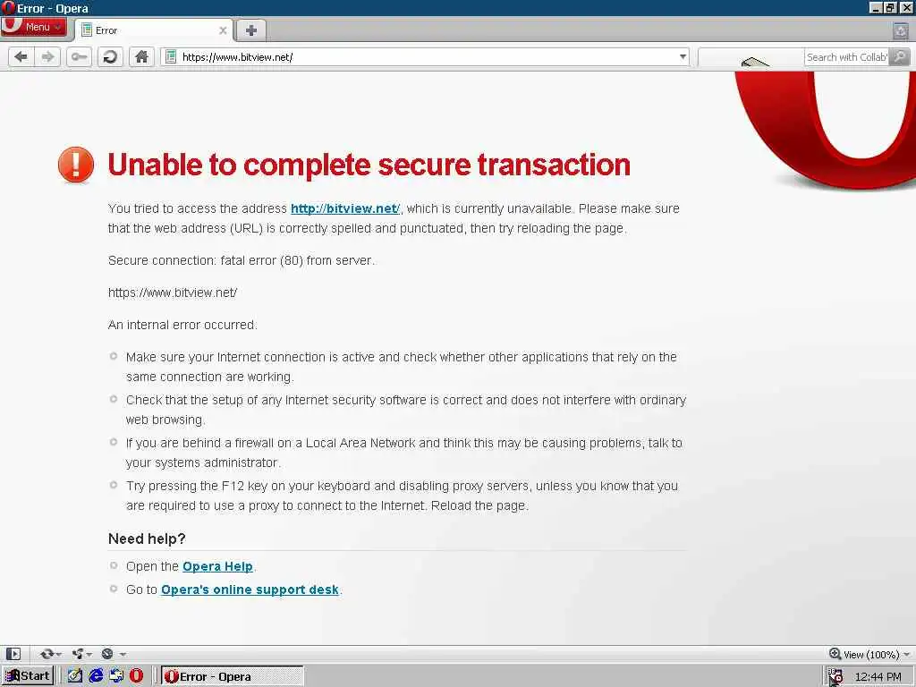This screenshot has height=687, width=916.
Task: Go to the Home page icon
Action: (141, 57)
